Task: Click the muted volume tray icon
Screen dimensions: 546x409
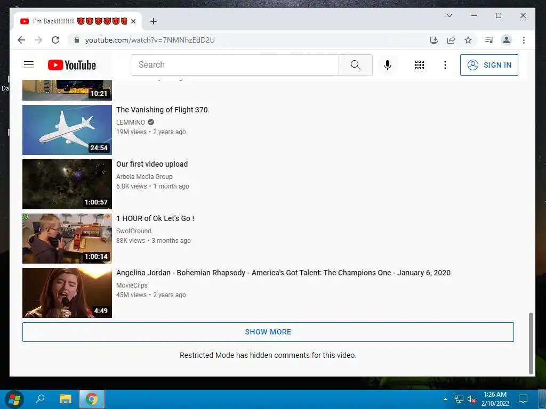Action: pos(471,399)
